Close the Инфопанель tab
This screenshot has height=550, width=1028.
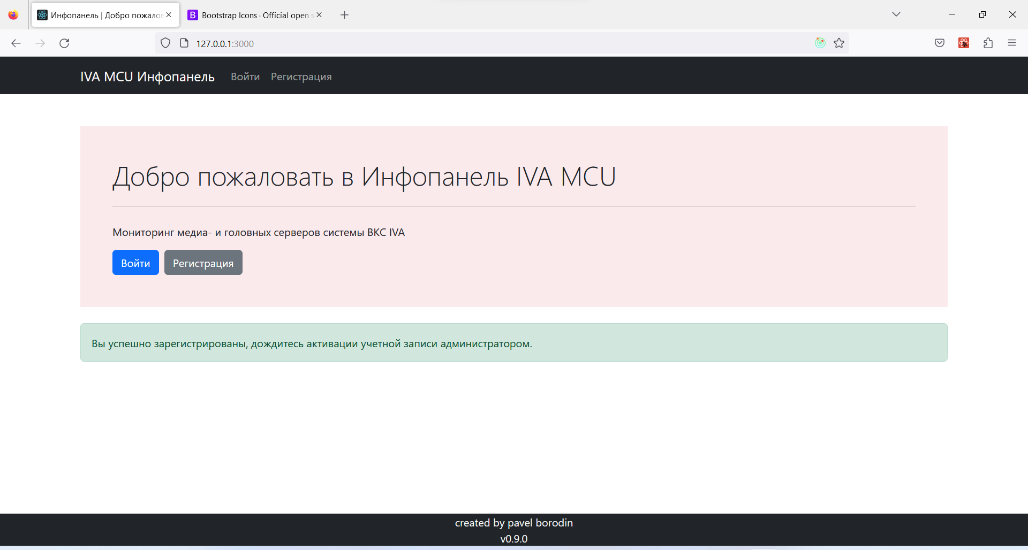coord(169,15)
